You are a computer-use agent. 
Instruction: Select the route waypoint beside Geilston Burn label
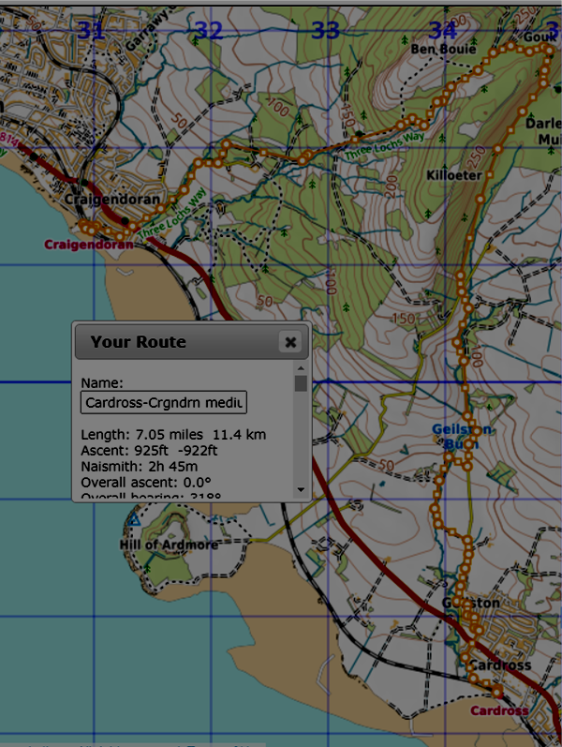click(x=475, y=431)
